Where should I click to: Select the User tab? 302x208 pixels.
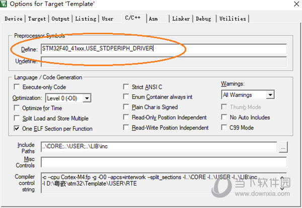tap(108, 19)
